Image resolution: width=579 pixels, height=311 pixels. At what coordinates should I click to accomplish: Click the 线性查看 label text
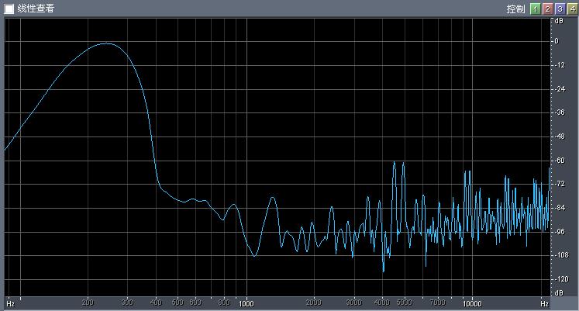click(x=36, y=9)
